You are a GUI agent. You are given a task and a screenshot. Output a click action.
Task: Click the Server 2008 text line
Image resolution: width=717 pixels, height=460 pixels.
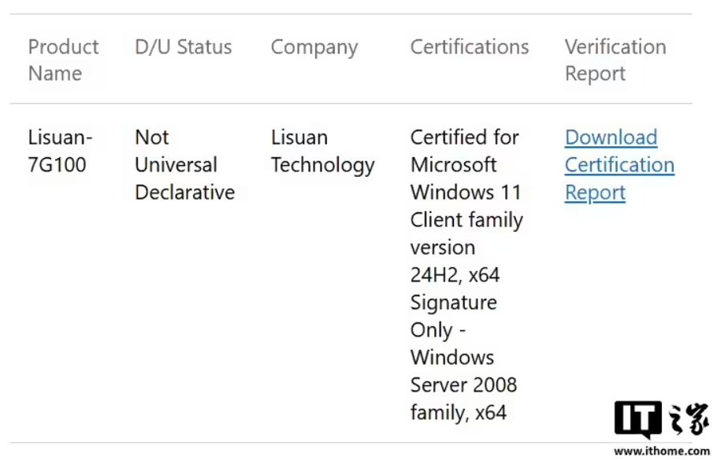(x=463, y=385)
